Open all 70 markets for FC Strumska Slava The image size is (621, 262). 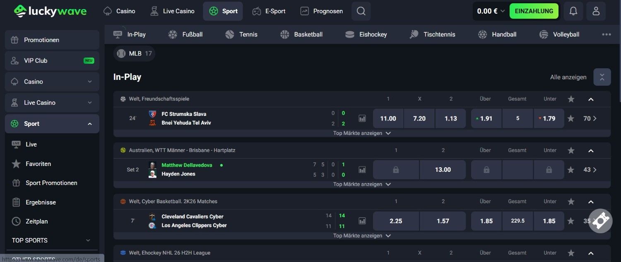click(x=590, y=118)
